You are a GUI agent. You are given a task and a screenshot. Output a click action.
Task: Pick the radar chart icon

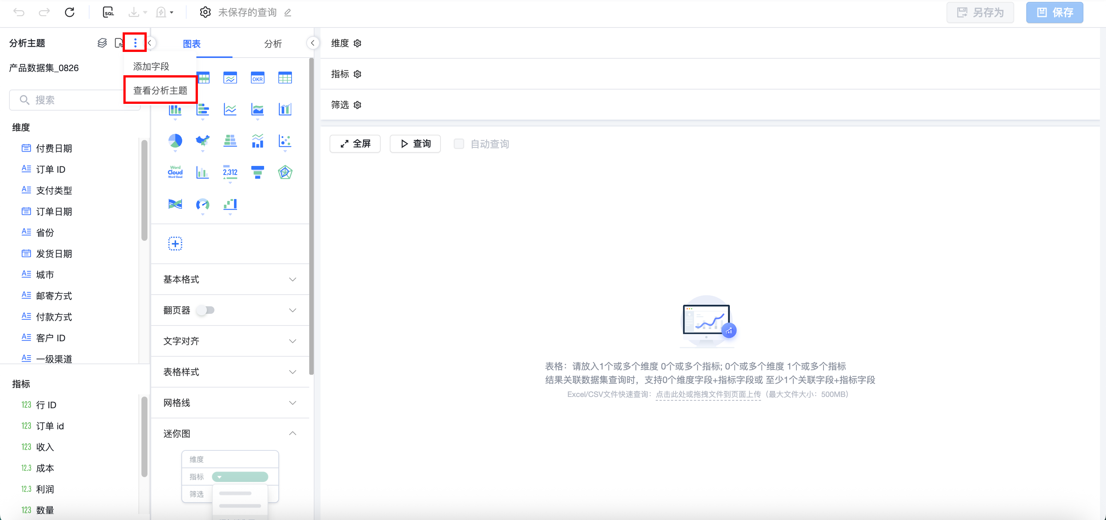[285, 172]
